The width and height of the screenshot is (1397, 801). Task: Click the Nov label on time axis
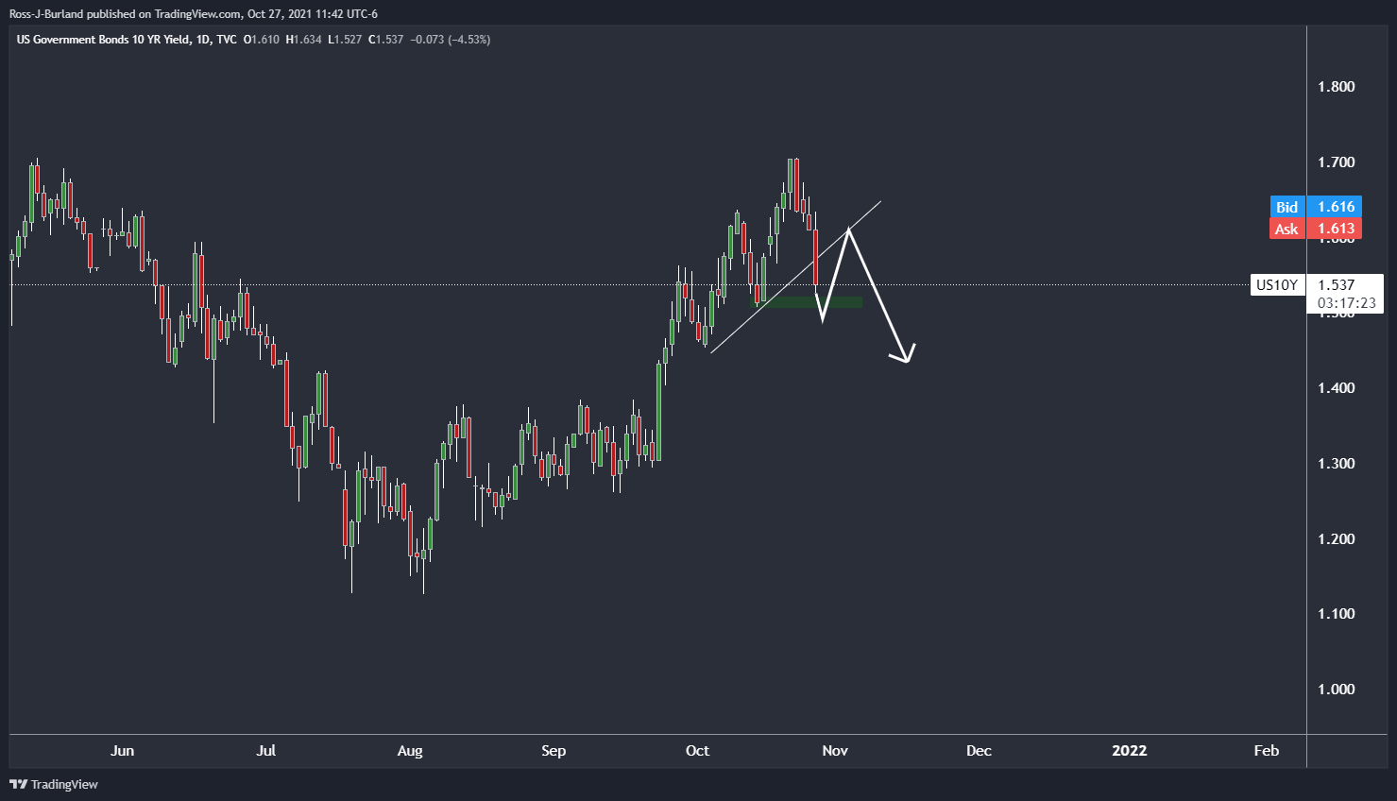tap(835, 751)
